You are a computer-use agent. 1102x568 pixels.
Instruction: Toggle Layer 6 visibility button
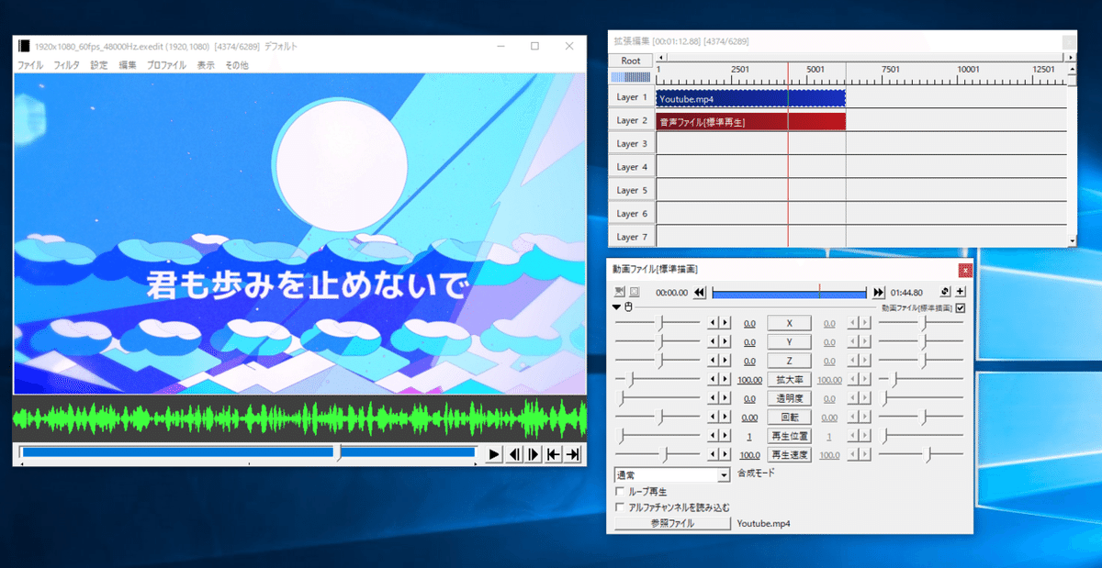(x=631, y=214)
